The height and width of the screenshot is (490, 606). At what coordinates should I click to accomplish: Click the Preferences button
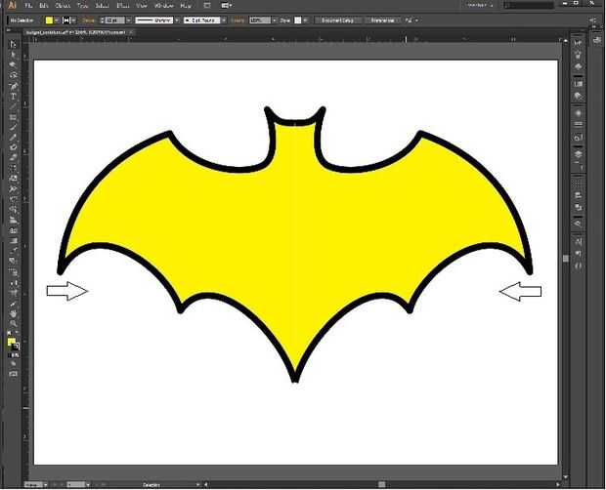click(382, 20)
